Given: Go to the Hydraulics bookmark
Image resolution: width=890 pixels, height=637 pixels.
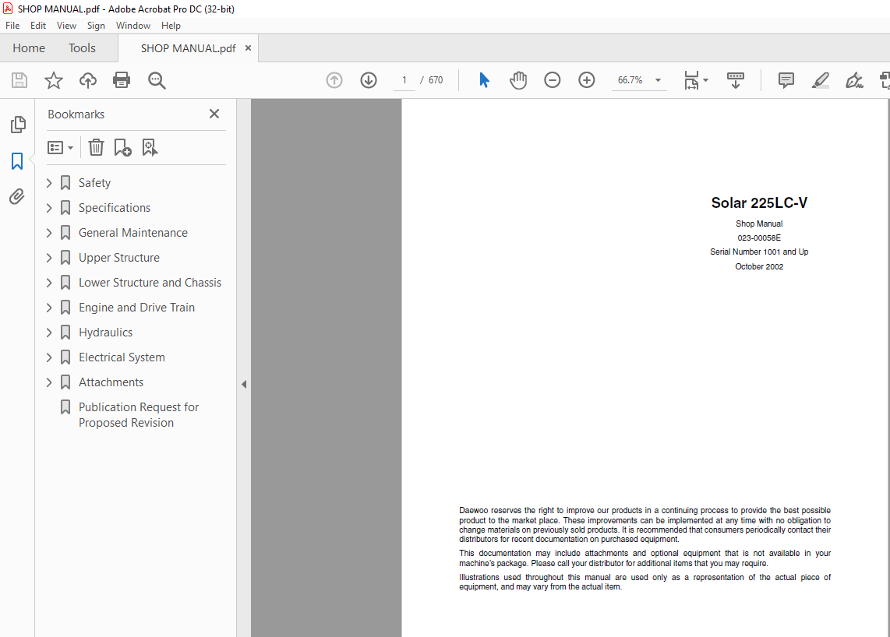Looking at the screenshot, I should point(105,333).
